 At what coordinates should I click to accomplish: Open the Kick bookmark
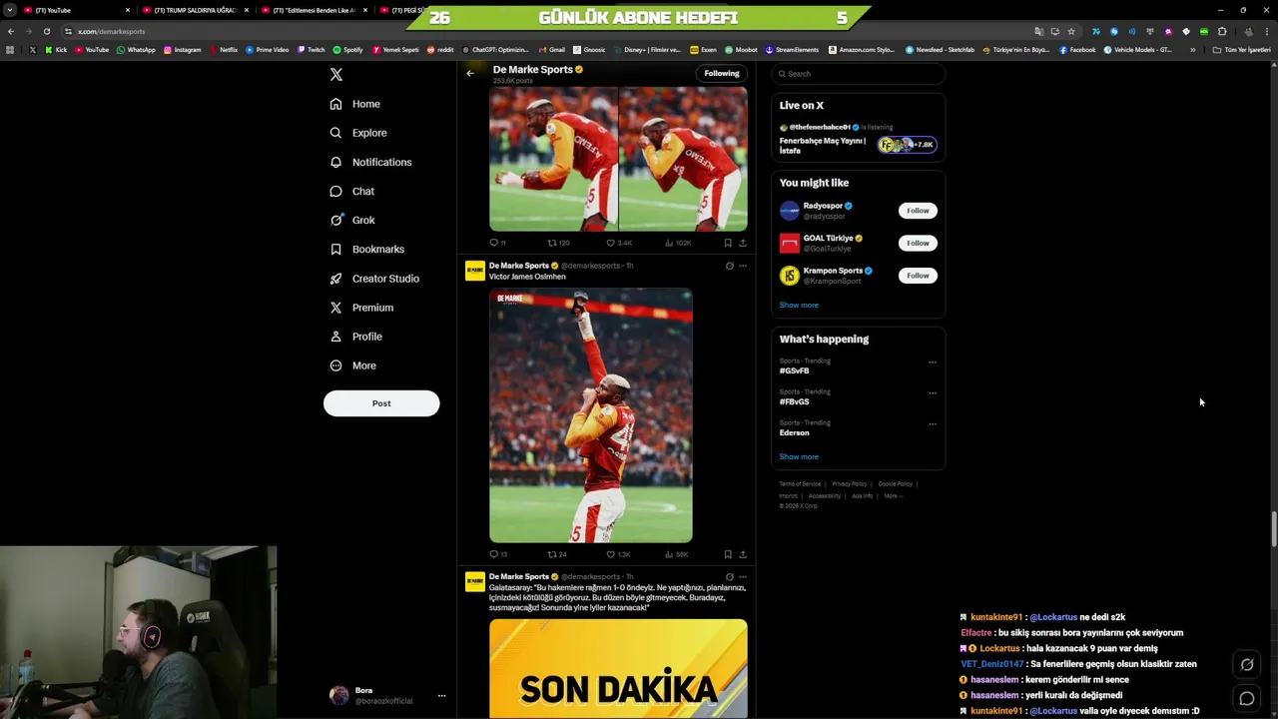56,49
